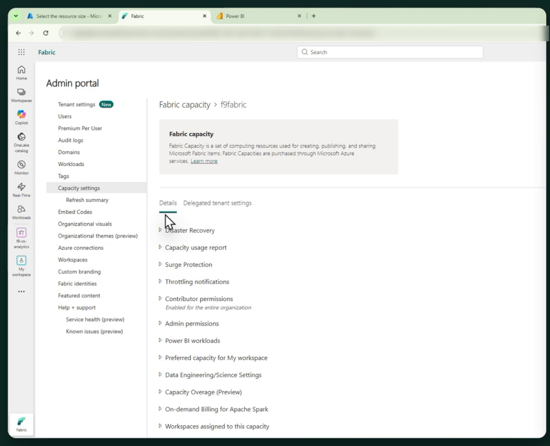Select the Fabric browser tab
The height and width of the screenshot is (446, 550).
click(x=165, y=16)
